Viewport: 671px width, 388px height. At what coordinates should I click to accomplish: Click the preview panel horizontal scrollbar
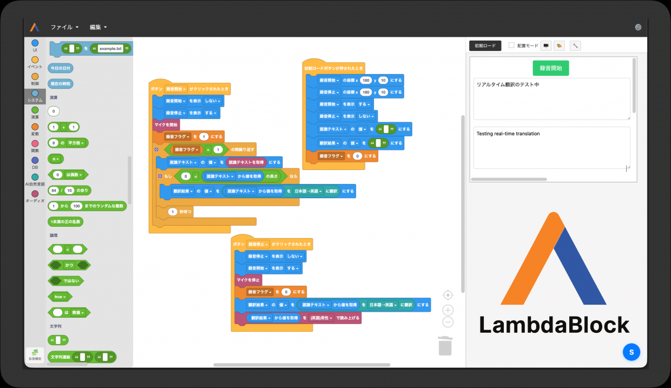click(509, 179)
